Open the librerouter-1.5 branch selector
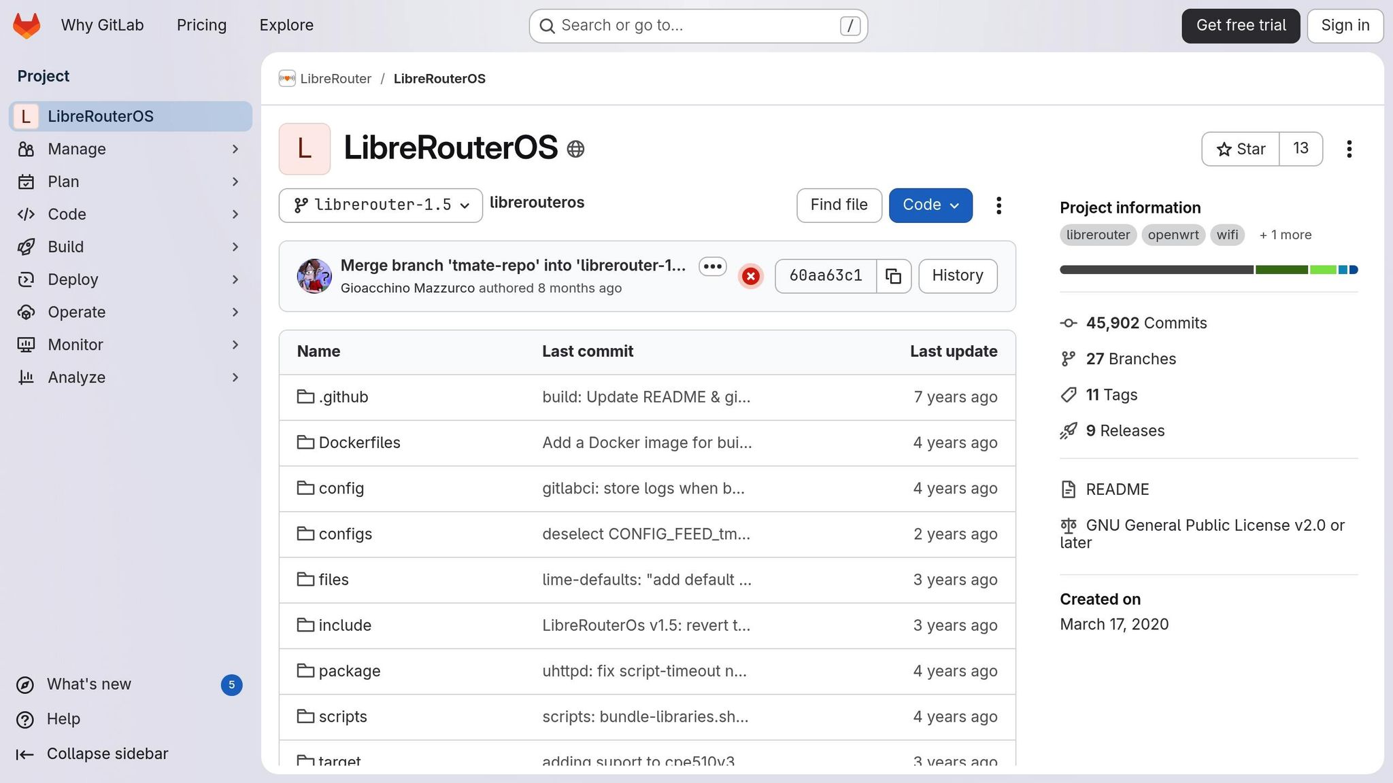Viewport: 1393px width, 783px height. point(380,205)
